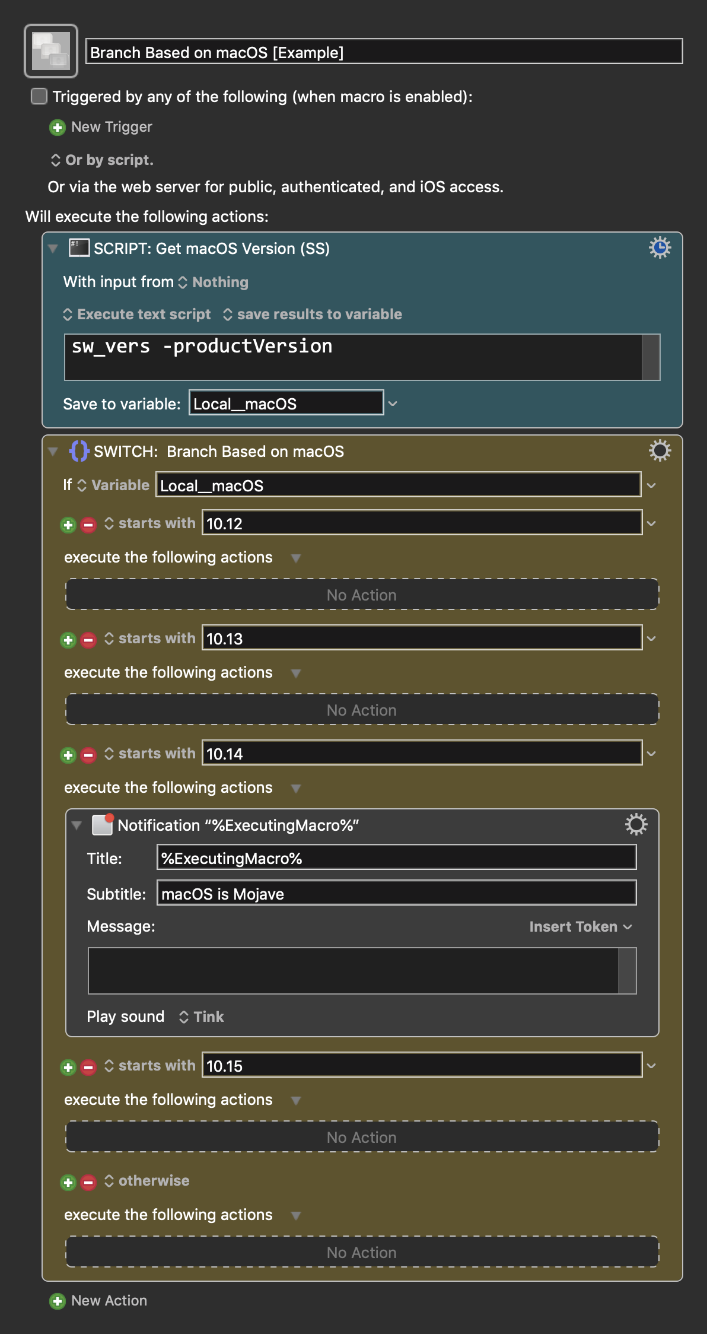
Task: Open the actions triangle under the 10.14 case
Action: [x=296, y=788]
